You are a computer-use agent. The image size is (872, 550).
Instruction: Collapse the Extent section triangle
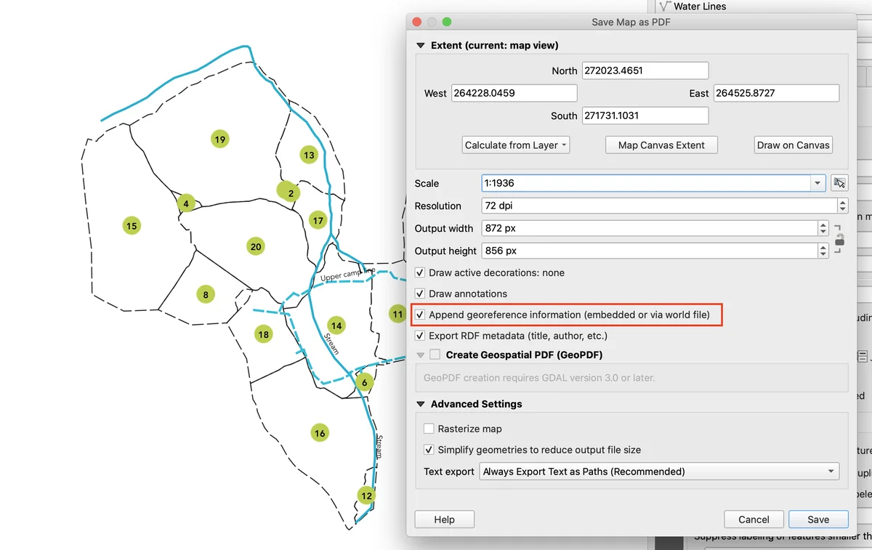[420, 45]
